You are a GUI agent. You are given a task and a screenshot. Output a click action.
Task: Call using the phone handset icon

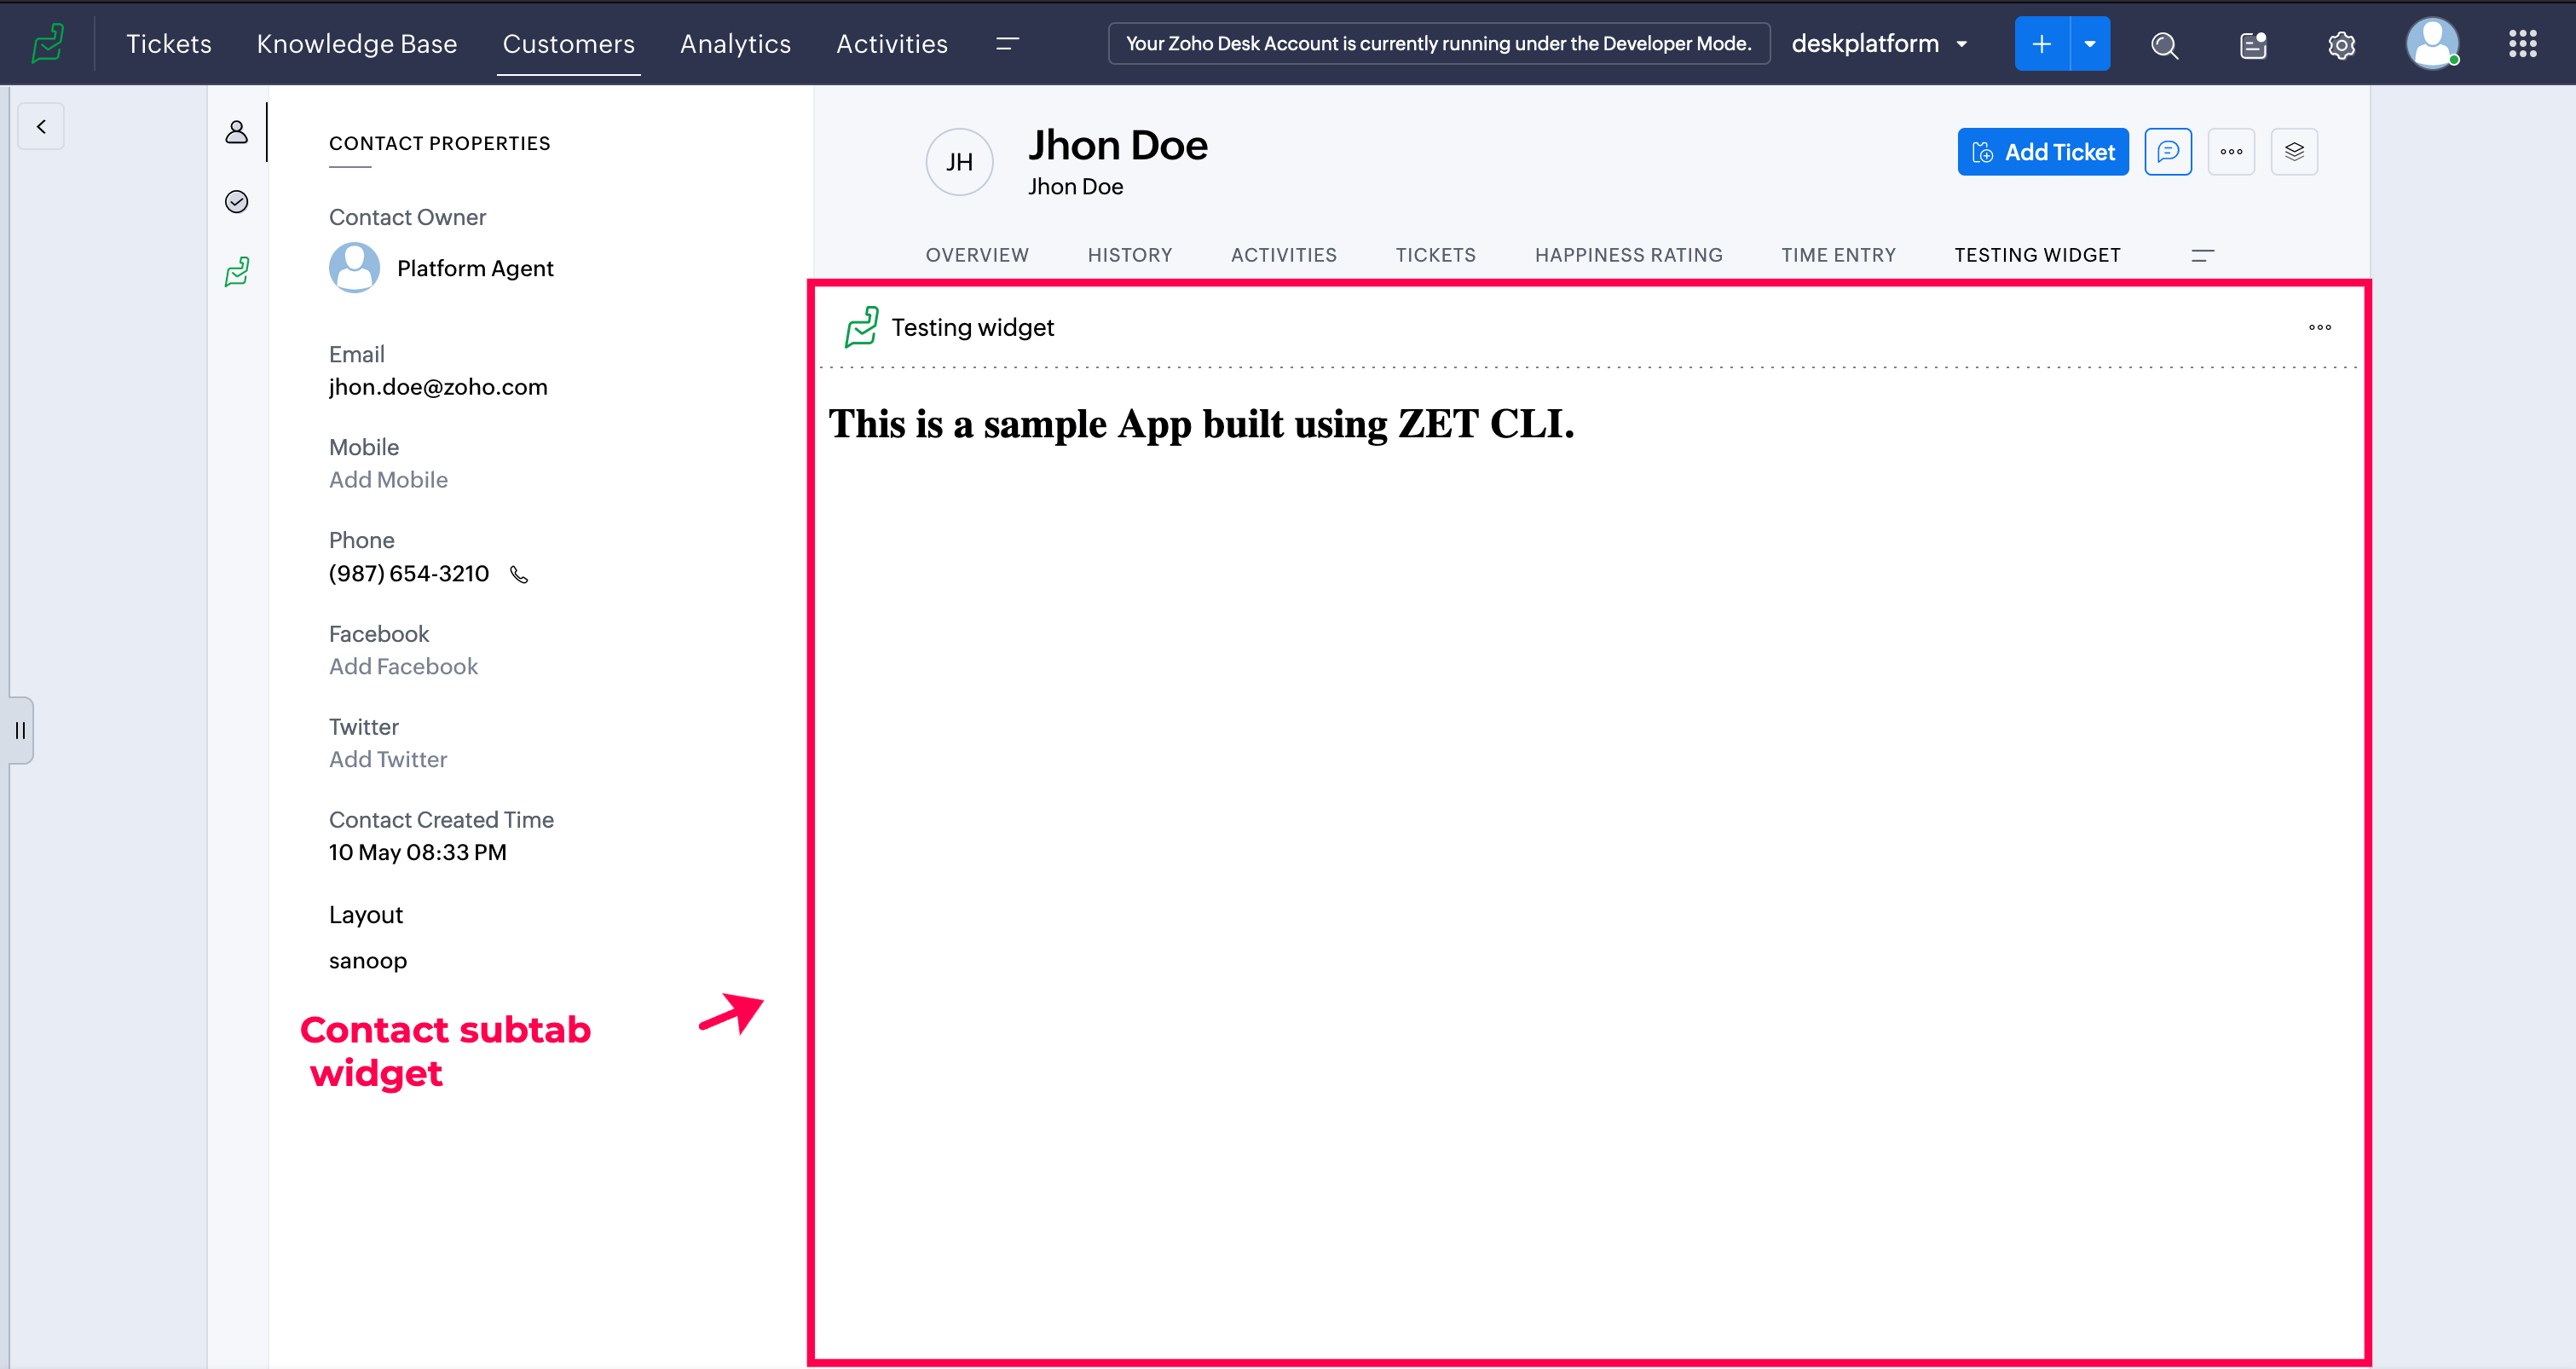click(518, 574)
